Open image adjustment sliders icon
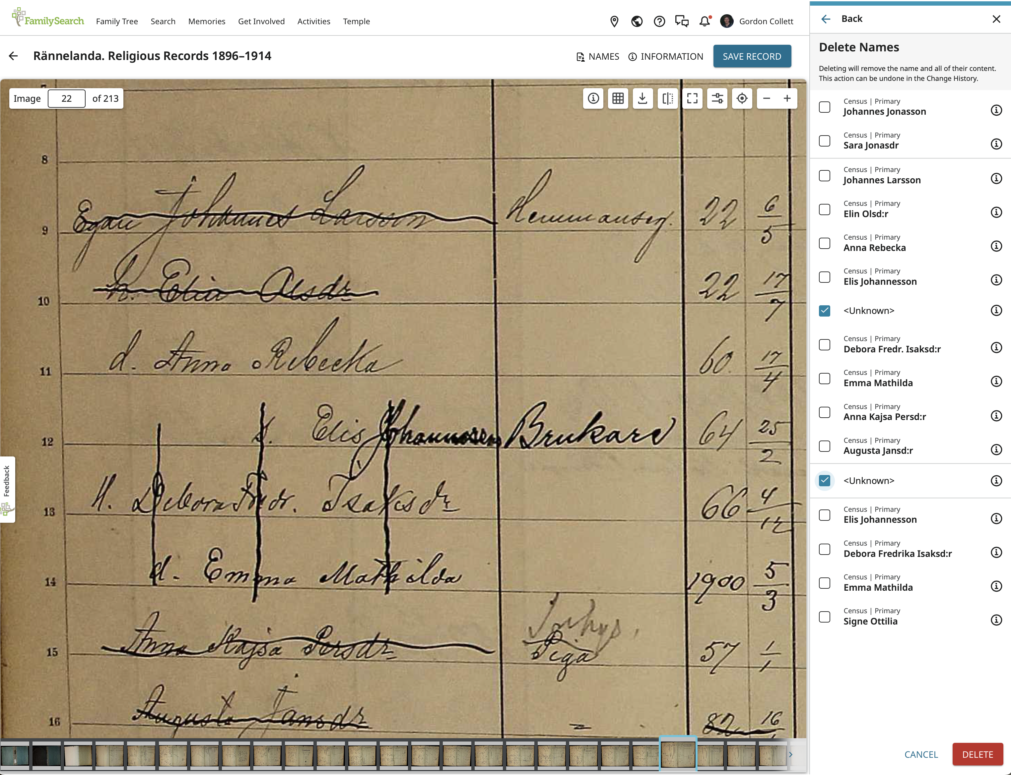Image resolution: width=1011 pixels, height=775 pixels. coord(717,98)
